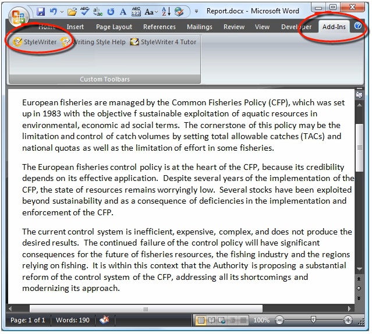Click the Zoom Out minus button
This screenshot has width=372, height=334.
[x=279, y=321]
